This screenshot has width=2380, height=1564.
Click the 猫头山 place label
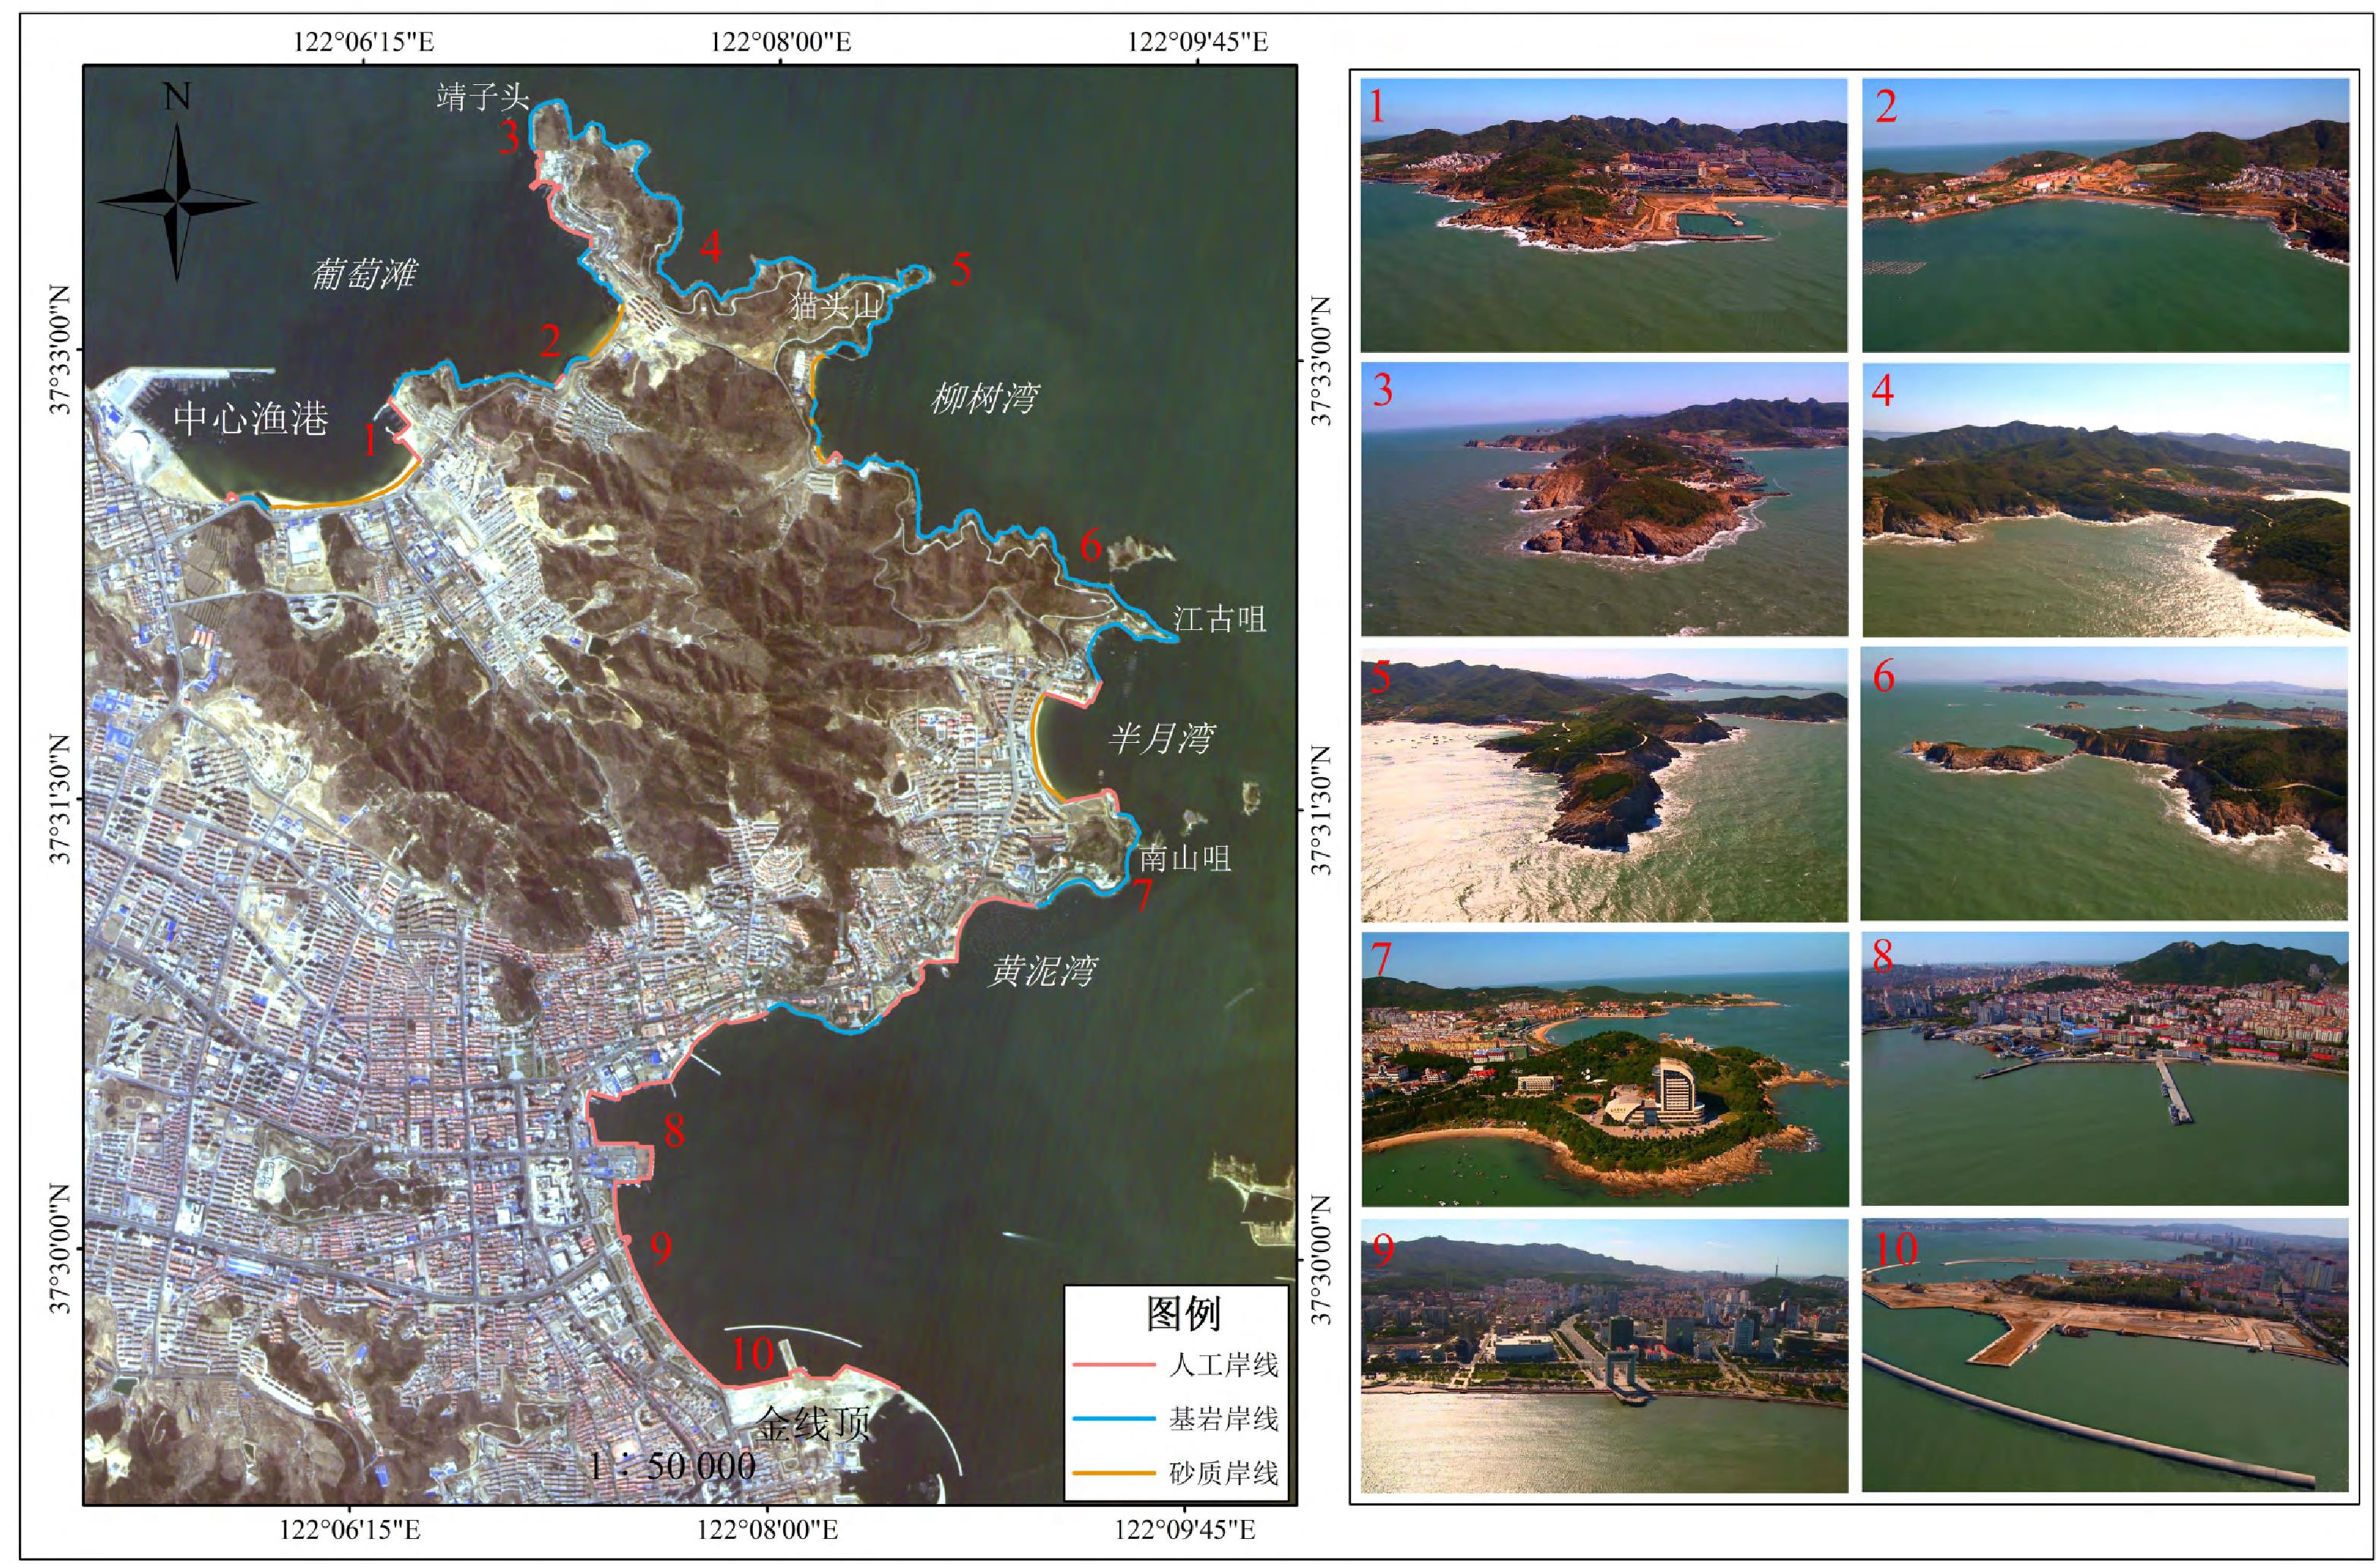835,306
